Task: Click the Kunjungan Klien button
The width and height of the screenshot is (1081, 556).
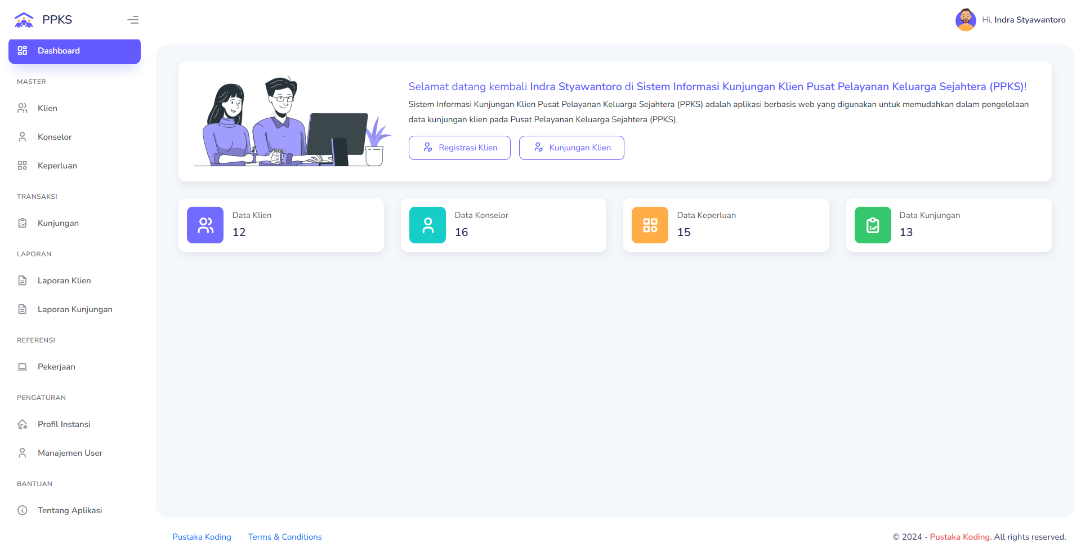Action: (x=571, y=148)
